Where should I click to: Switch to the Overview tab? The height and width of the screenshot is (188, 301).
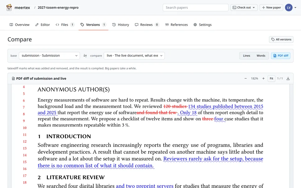19,24
